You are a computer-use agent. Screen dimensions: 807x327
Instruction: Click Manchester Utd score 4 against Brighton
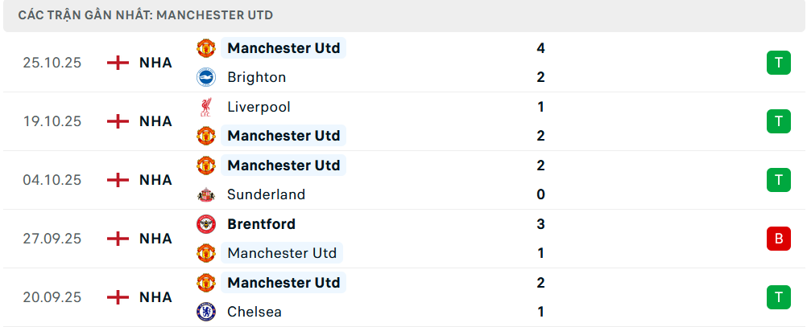click(540, 48)
